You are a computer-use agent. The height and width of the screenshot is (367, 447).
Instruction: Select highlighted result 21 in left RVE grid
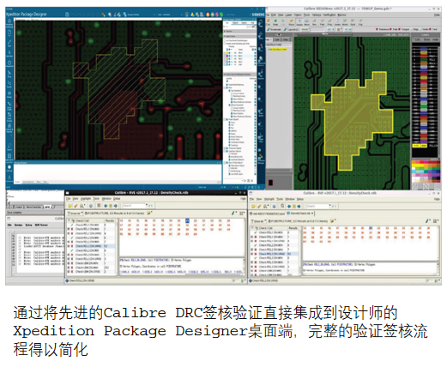187,220
